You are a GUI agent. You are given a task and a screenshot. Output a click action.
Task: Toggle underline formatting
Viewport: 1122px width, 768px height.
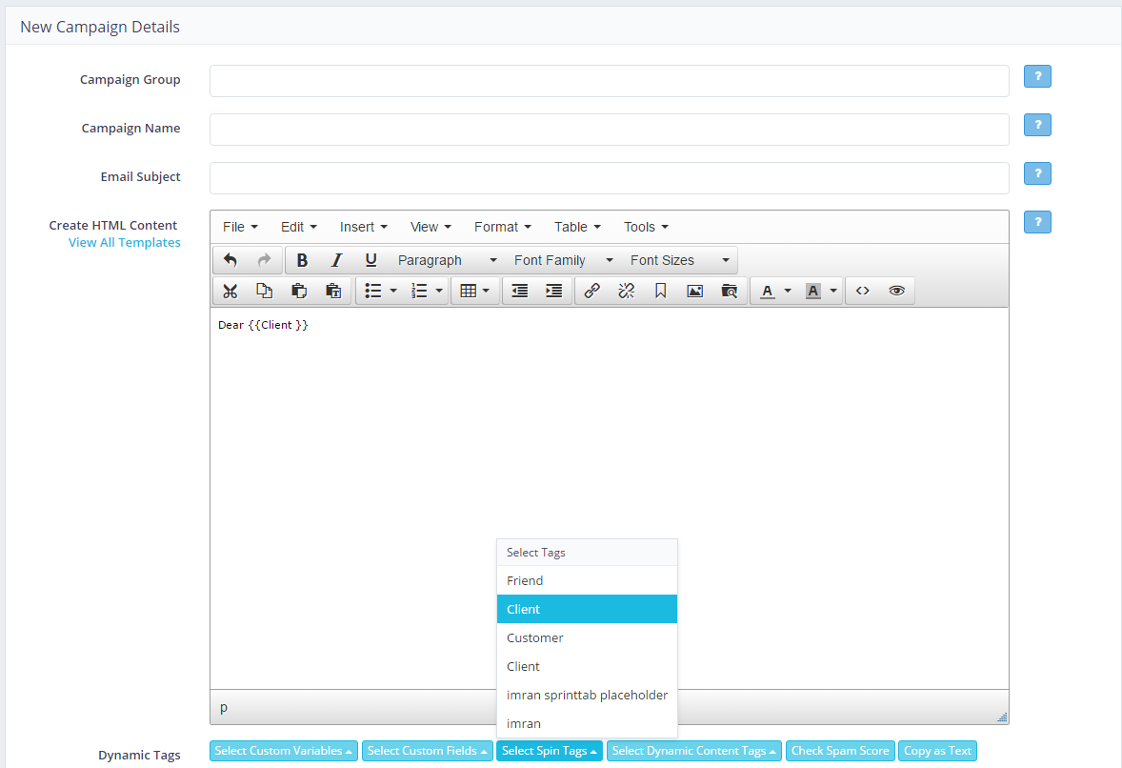click(371, 260)
